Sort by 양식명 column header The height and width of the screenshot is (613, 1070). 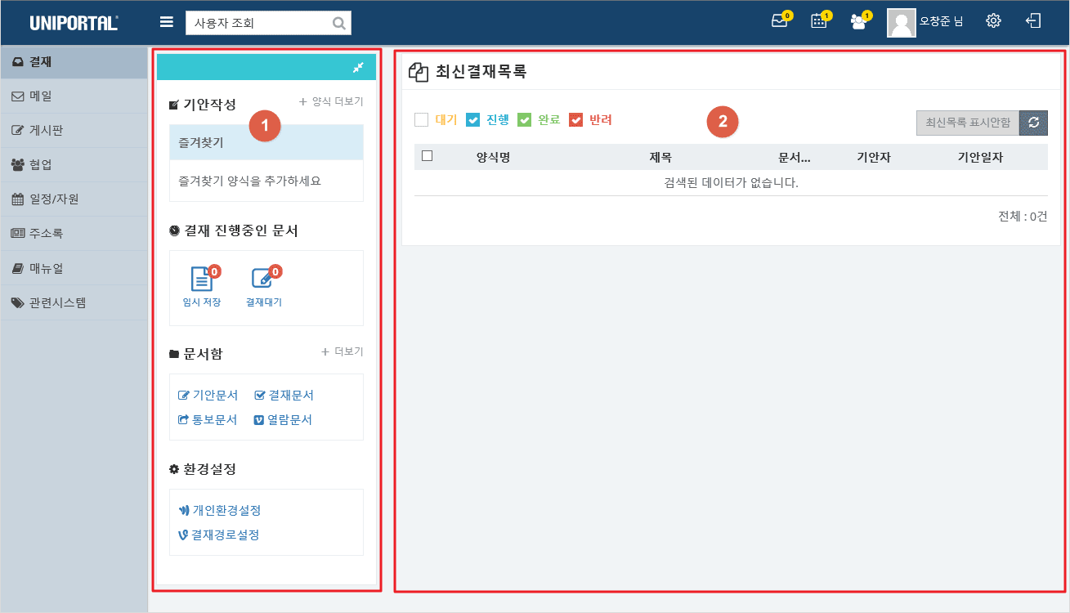[x=494, y=157]
